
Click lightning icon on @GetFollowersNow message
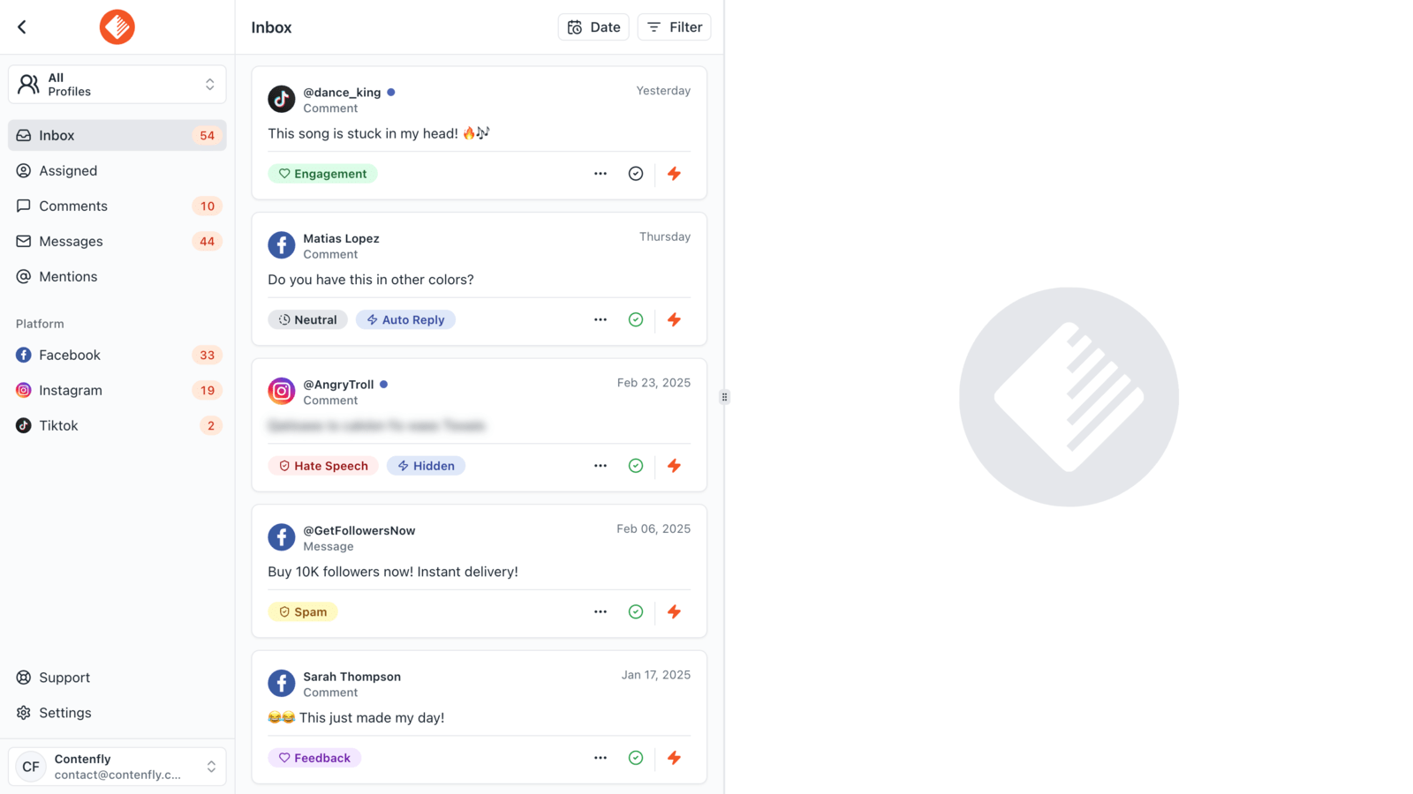674,611
